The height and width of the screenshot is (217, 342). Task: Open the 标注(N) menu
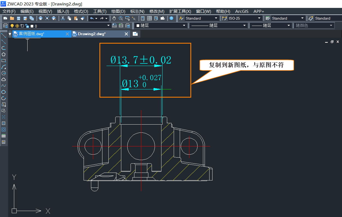click(137, 11)
